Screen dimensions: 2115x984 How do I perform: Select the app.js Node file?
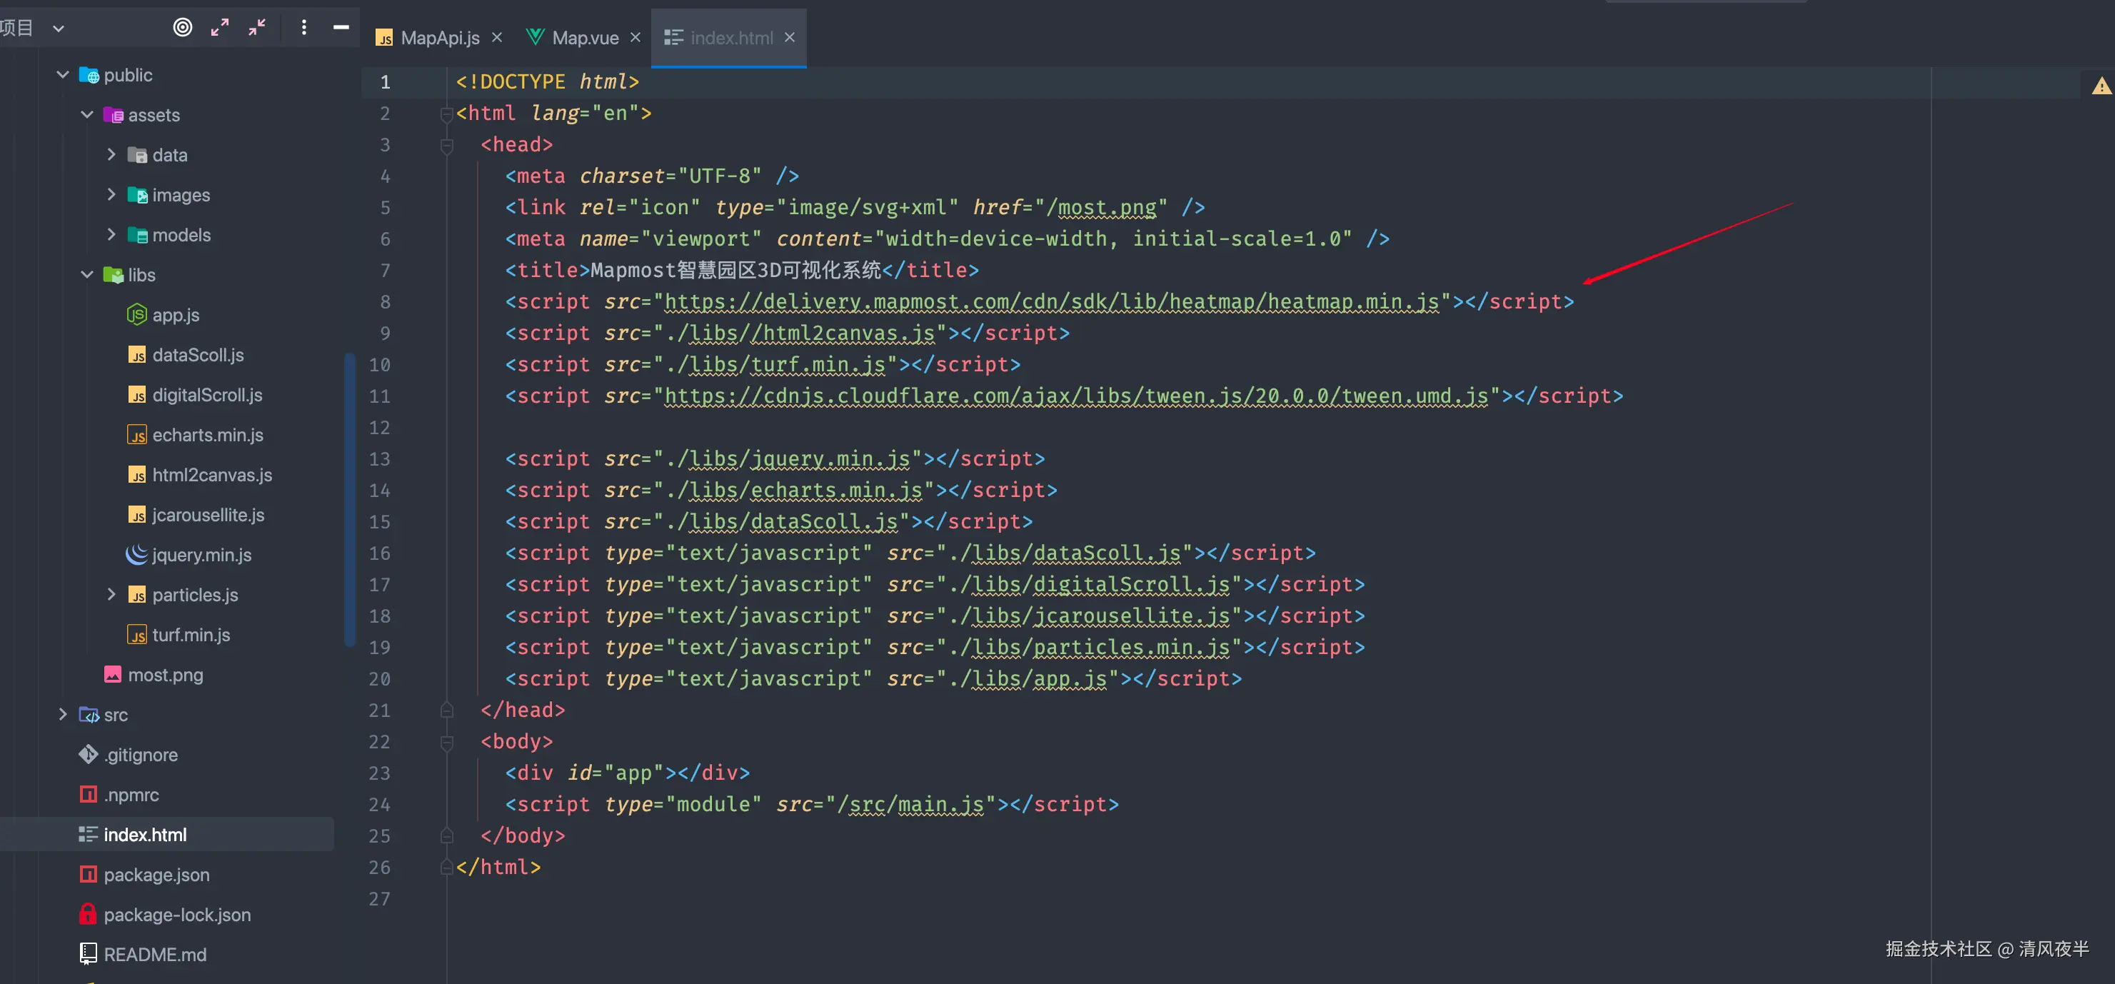click(x=175, y=315)
